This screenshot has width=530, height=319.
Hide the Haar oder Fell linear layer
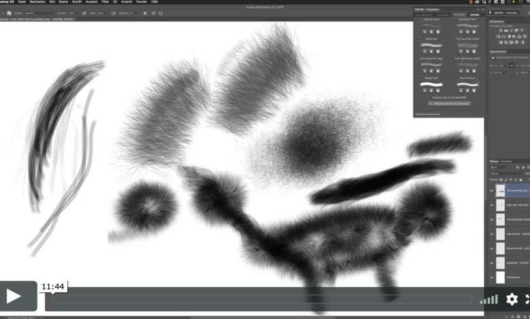click(x=492, y=205)
